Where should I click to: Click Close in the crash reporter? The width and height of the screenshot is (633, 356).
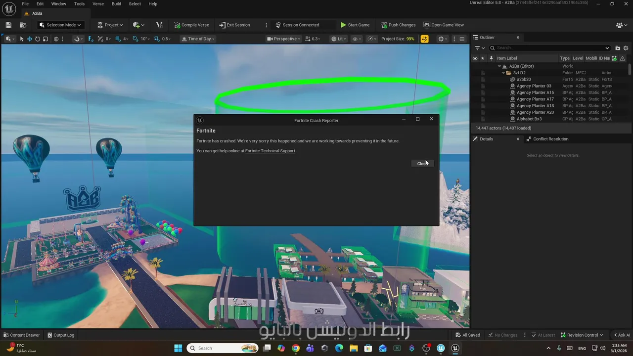point(422,164)
